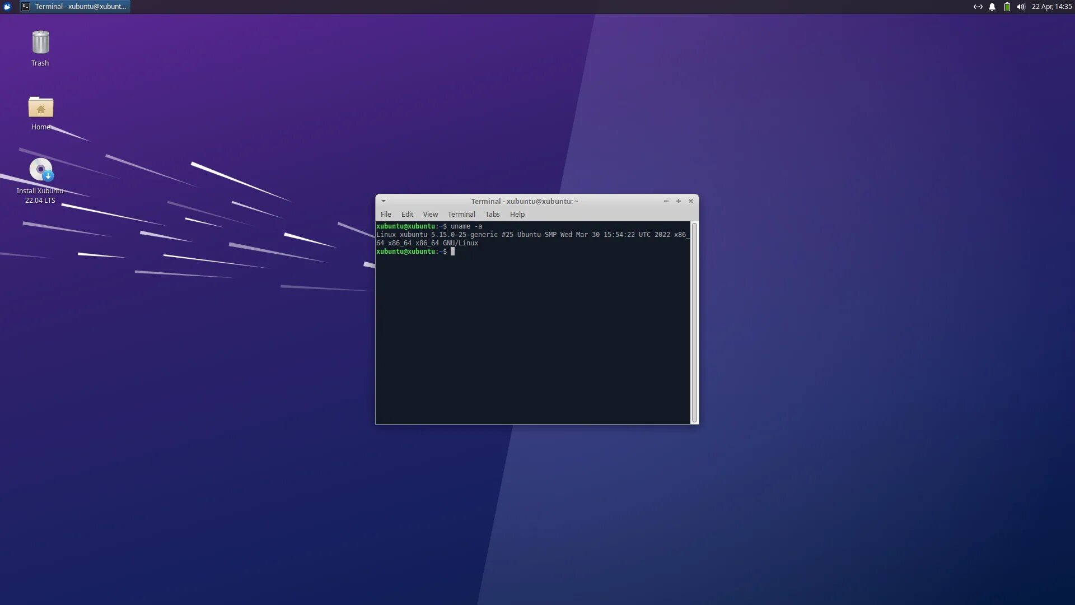Open the File menu in Terminal
1075x605 pixels.
pyautogui.click(x=386, y=215)
